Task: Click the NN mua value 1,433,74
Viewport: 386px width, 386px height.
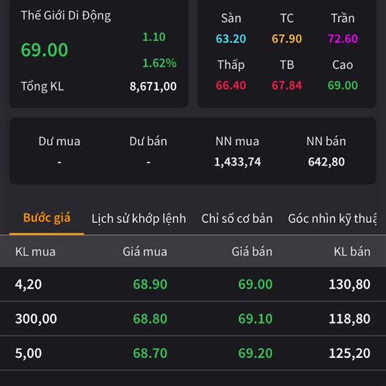Action: [x=237, y=162]
